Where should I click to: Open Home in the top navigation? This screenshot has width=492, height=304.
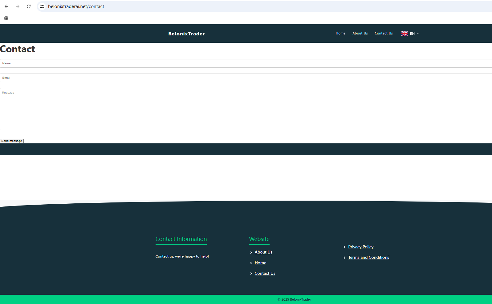(x=340, y=33)
